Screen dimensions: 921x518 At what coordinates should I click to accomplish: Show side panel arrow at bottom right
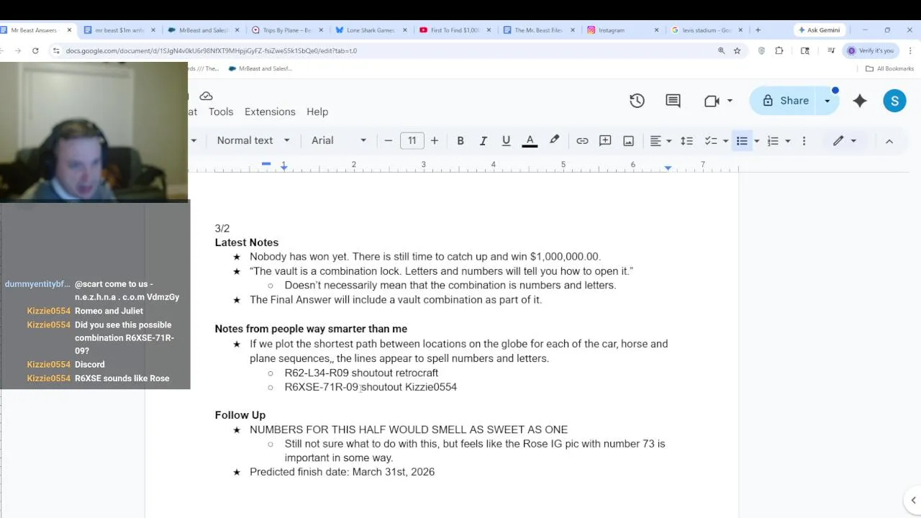point(913,501)
